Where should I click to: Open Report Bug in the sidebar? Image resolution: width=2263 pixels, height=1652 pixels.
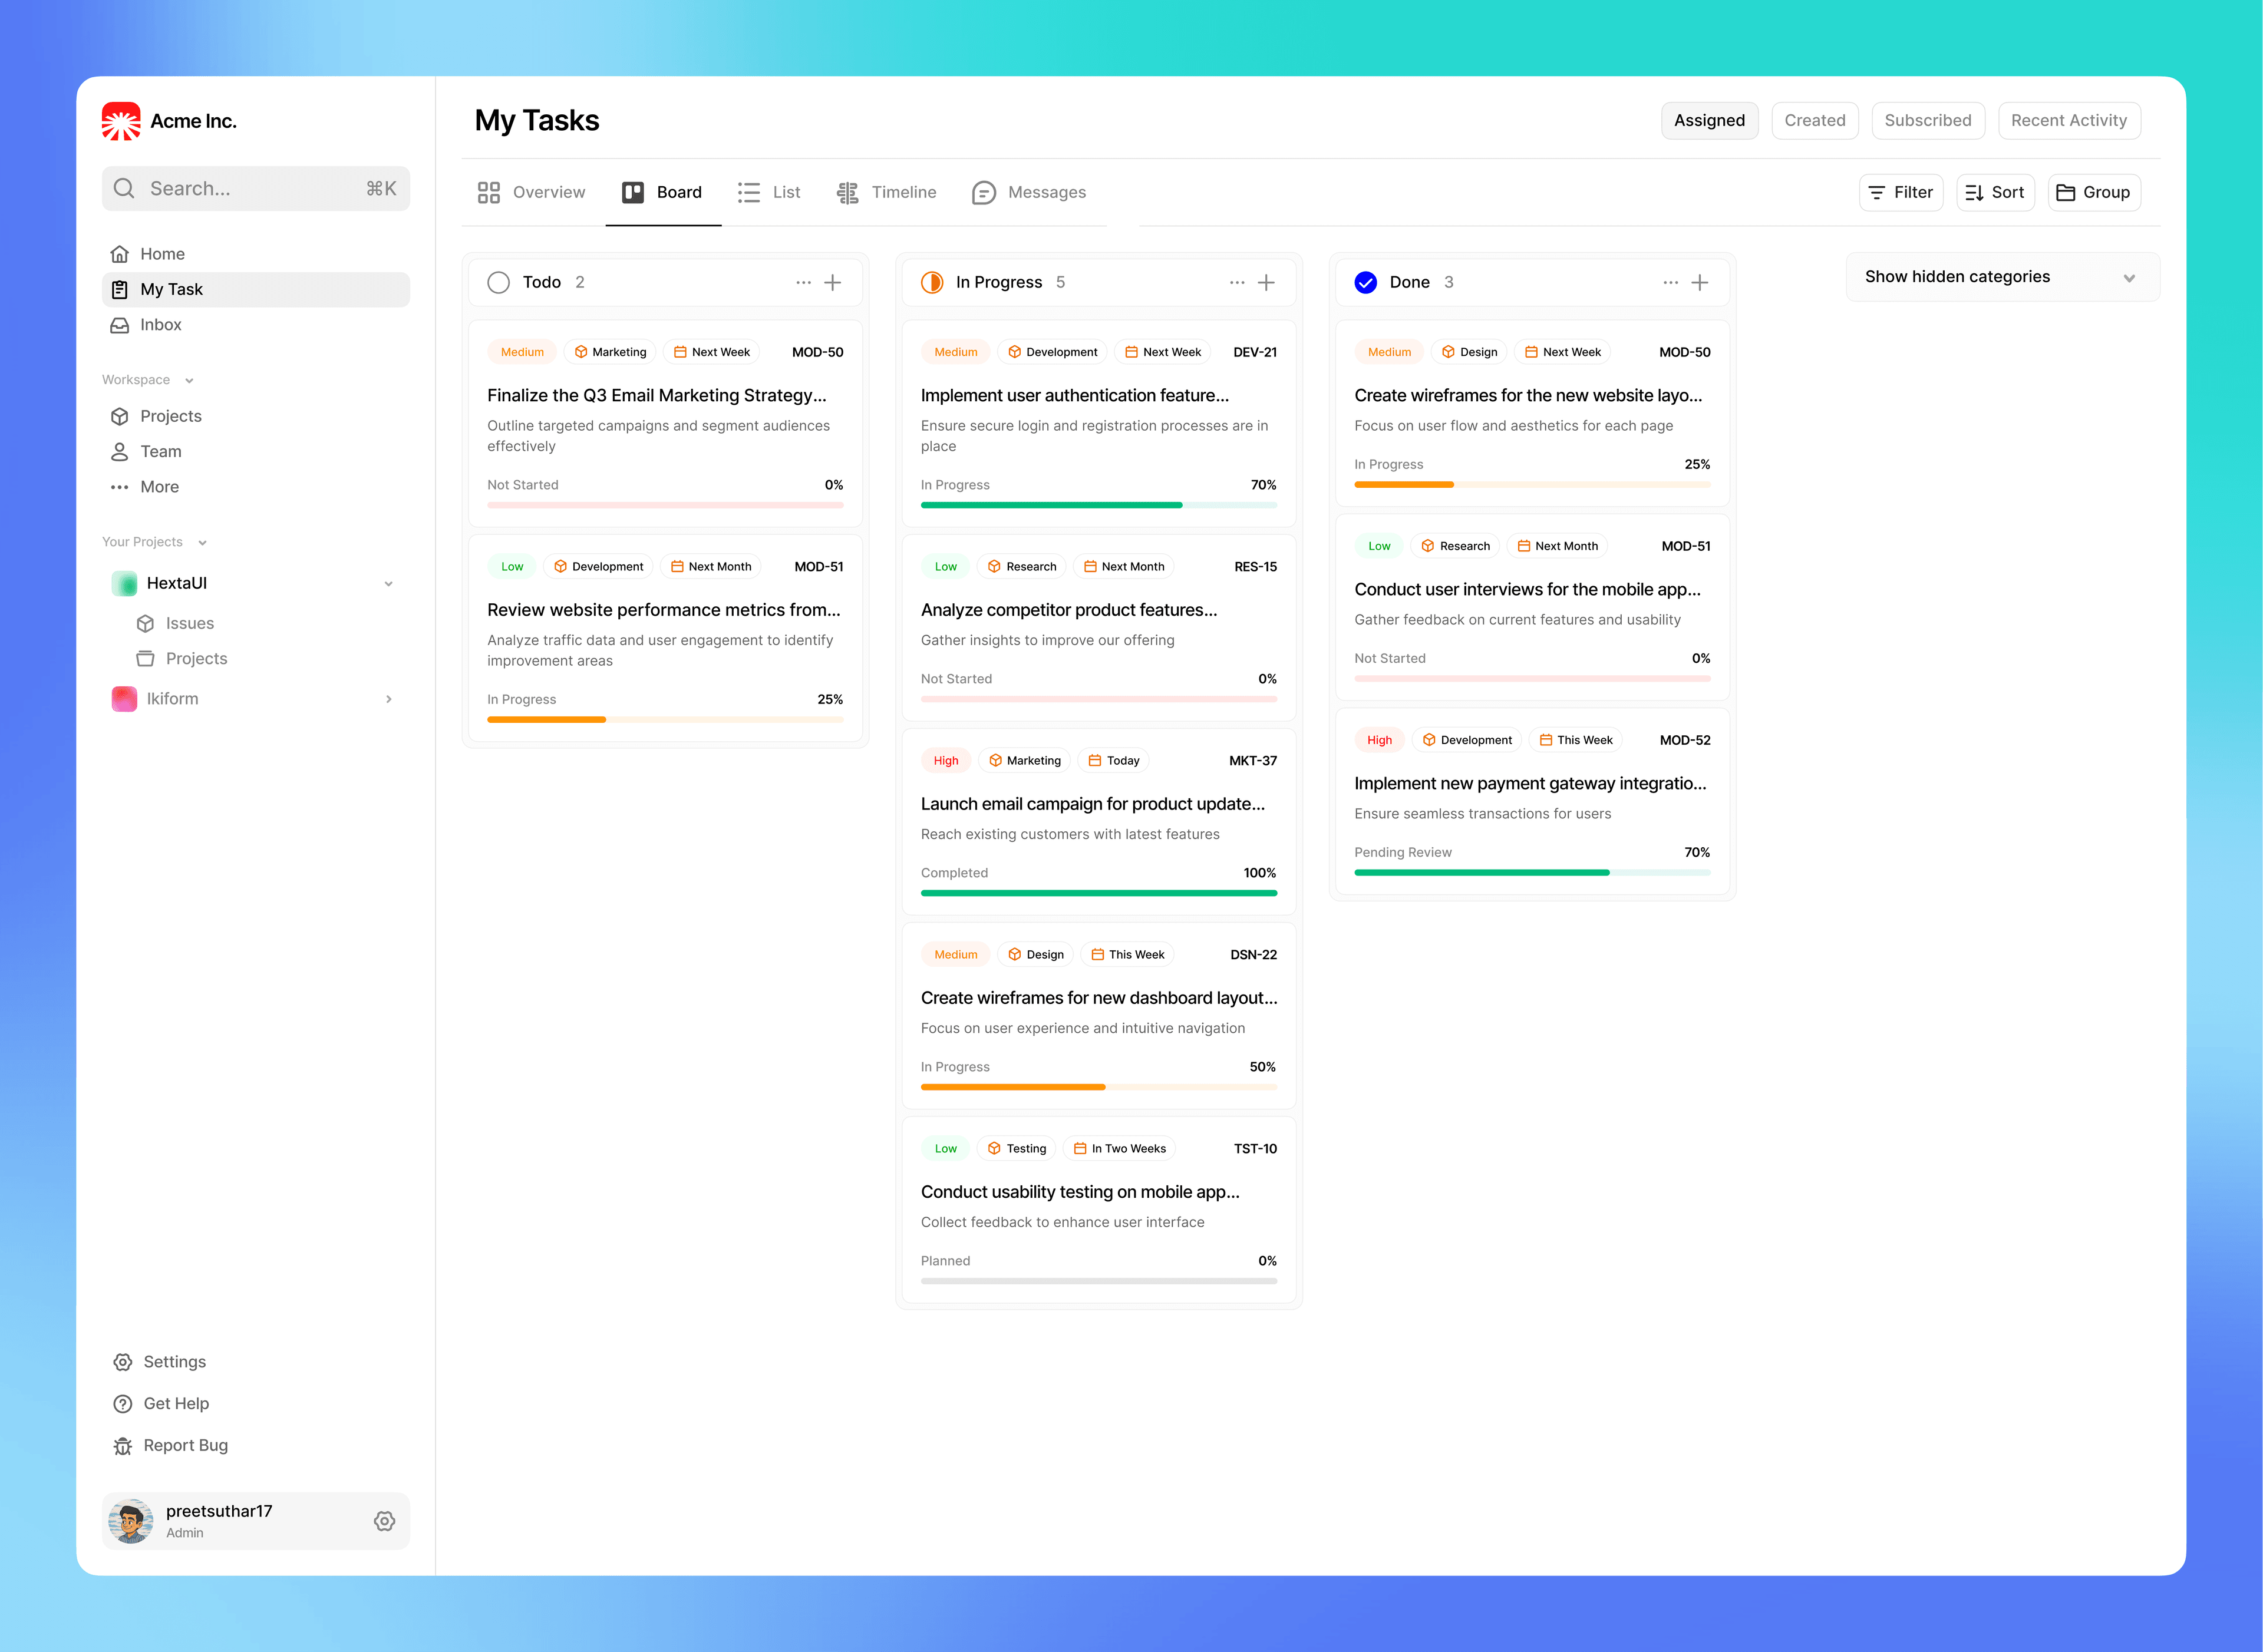point(185,1445)
